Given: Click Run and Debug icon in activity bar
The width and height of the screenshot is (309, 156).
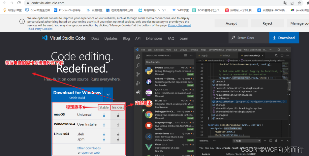Looking at the screenshot, I should point(138,83).
